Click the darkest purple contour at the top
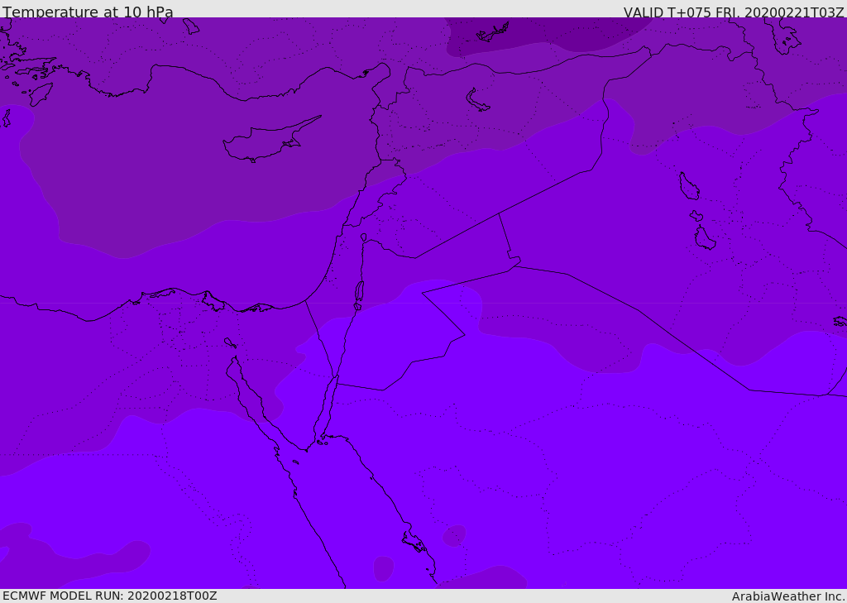This screenshot has height=603, width=847. tap(546, 32)
